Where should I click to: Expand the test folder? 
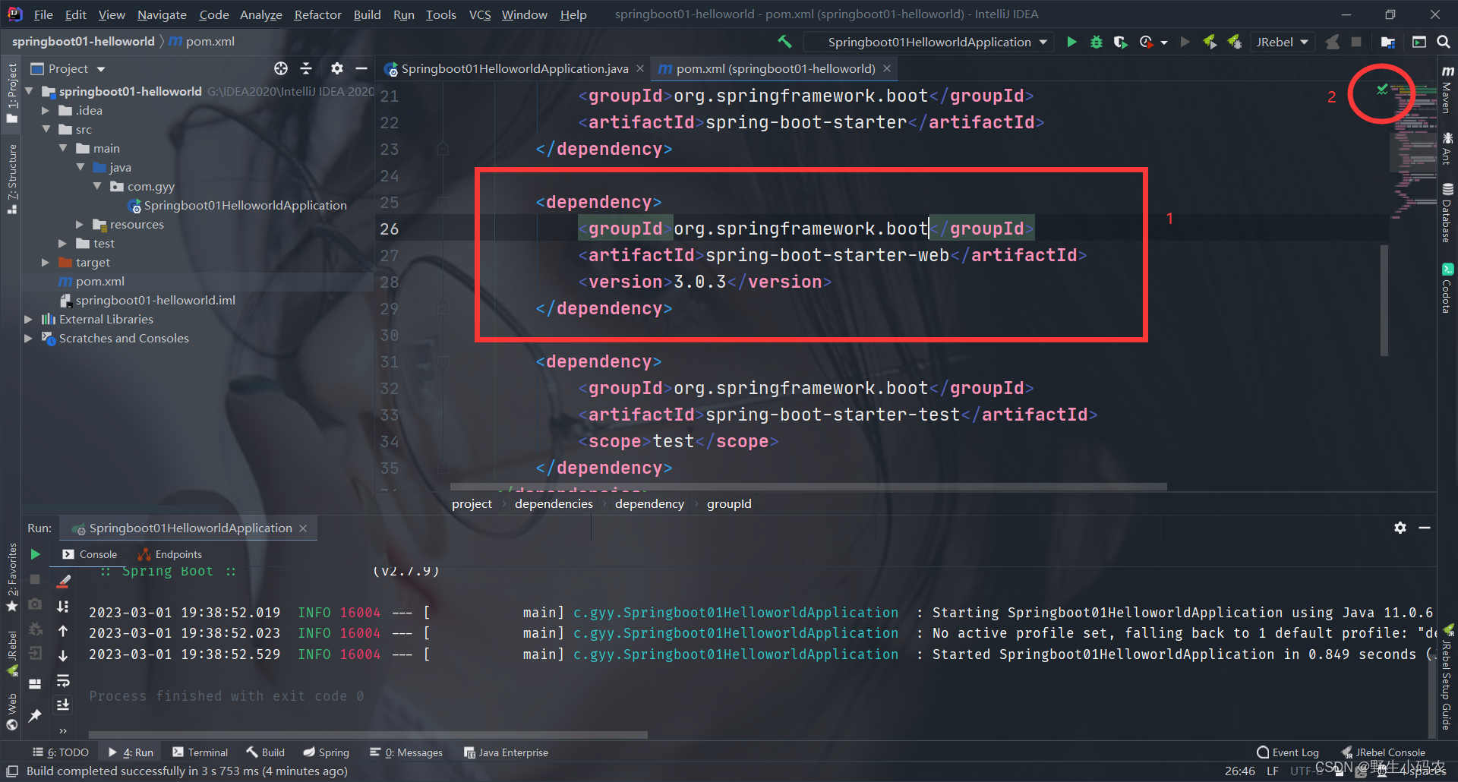[x=63, y=243]
